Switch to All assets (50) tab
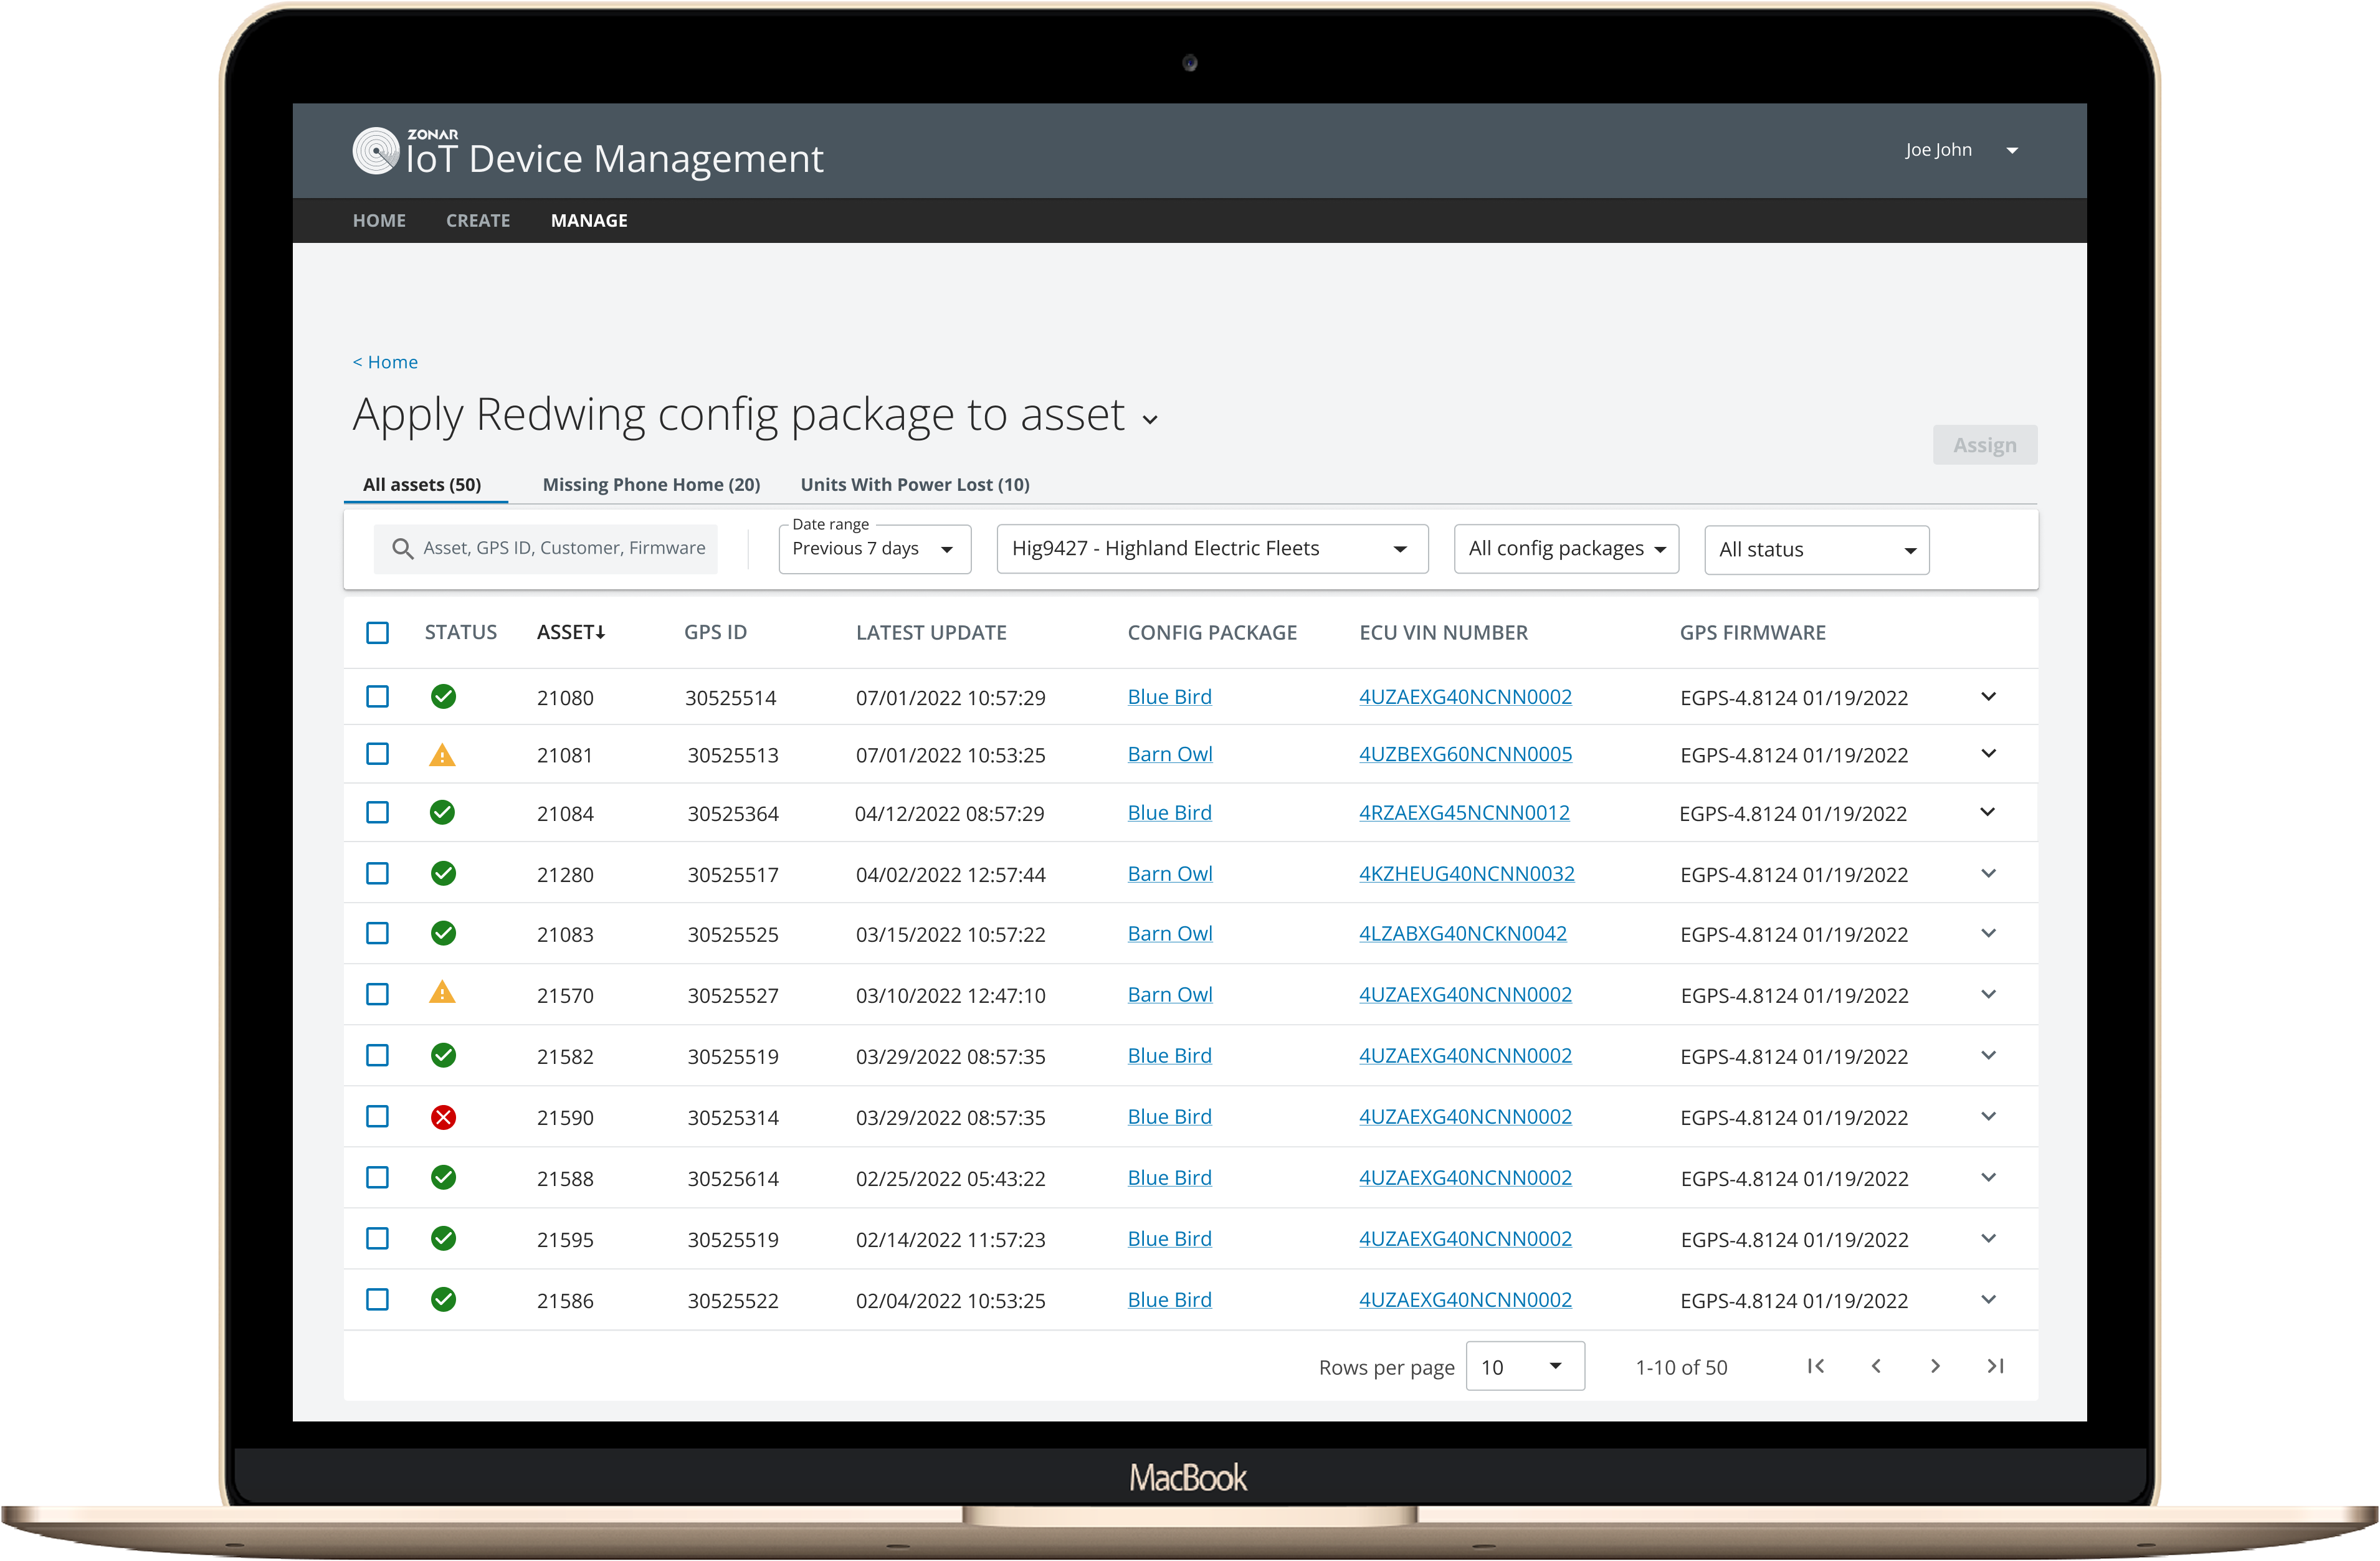 point(422,485)
